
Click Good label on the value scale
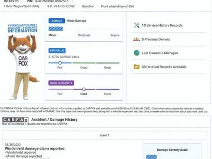click(x=84, y=68)
